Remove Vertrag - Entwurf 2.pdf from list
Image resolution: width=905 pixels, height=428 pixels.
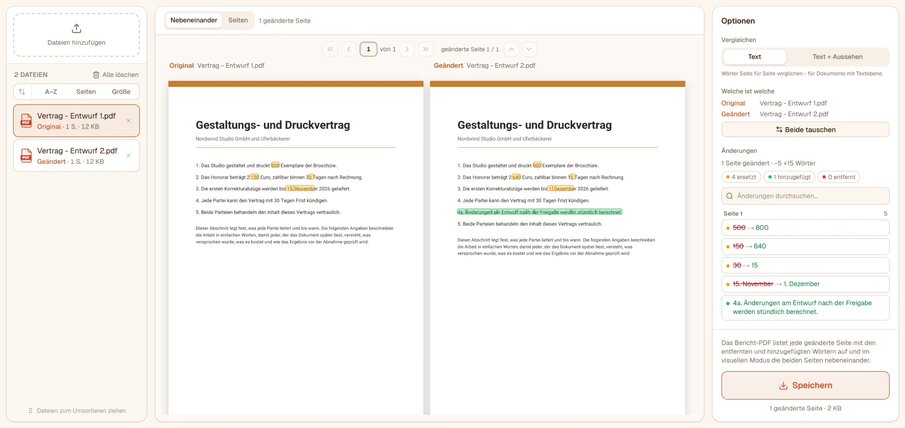[x=128, y=156]
